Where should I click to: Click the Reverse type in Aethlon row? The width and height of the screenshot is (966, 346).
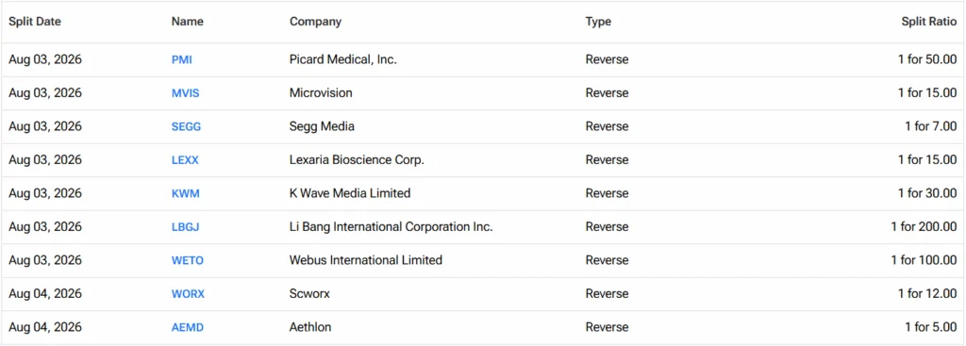607,326
